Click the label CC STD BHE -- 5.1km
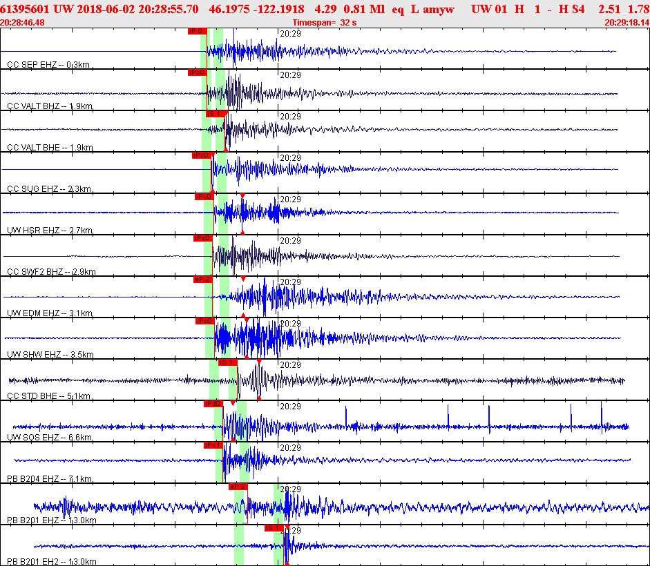 tap(48, 396)
